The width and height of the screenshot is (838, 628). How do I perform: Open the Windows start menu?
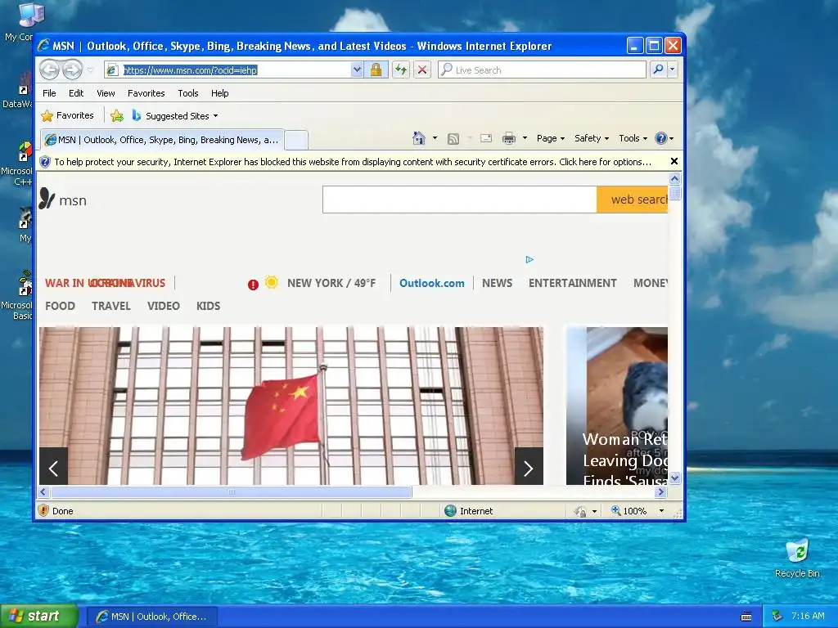[39, 616]
